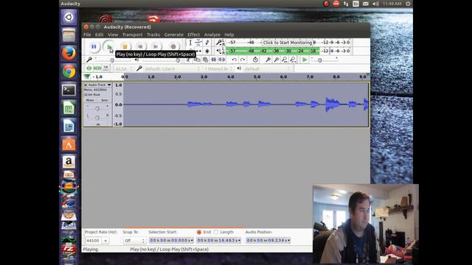Open the Analyze menu
The width and height of the screenshot is (472, 265).
click(x=212, y=35)
